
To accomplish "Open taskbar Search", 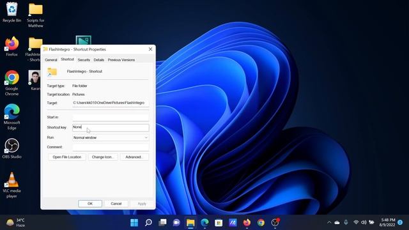I will coord(148,222).
